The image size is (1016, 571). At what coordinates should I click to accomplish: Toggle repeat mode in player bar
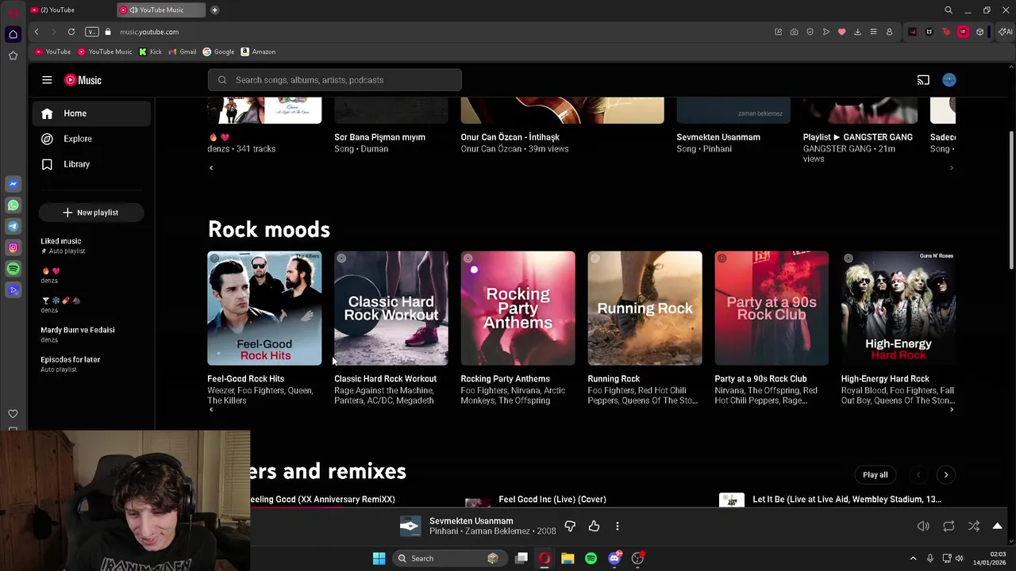(x=949, y=526)
